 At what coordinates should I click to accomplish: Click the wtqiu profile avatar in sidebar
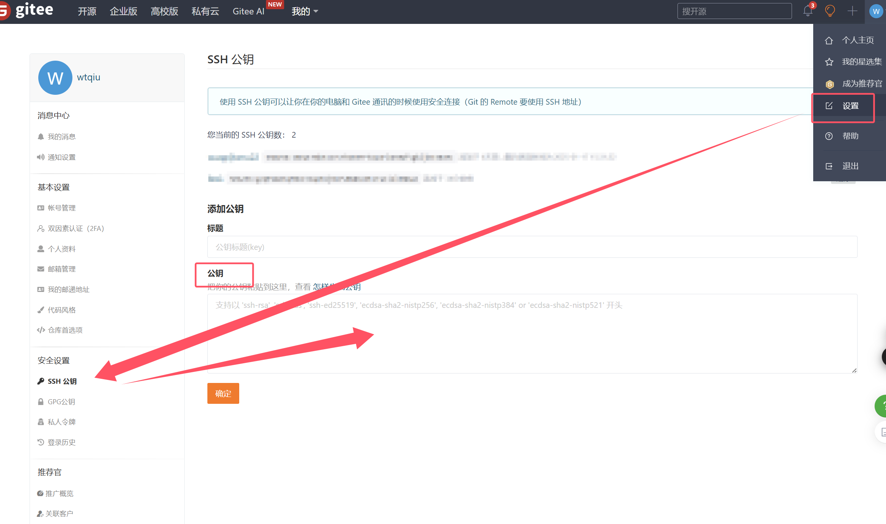tap(55, 78)
